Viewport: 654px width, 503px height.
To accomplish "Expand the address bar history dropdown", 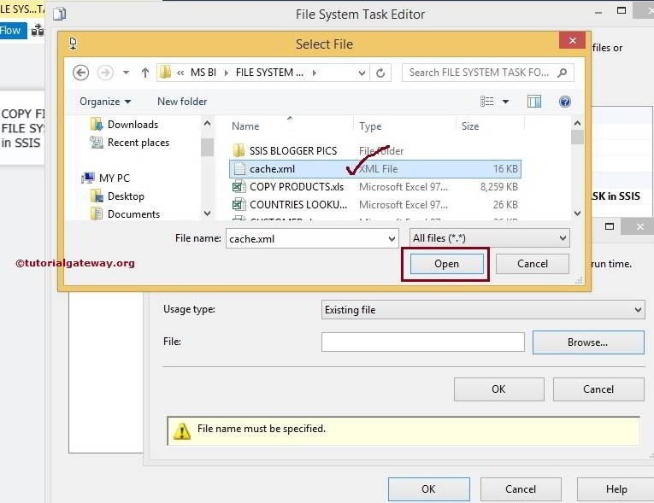I will [362, 73].
